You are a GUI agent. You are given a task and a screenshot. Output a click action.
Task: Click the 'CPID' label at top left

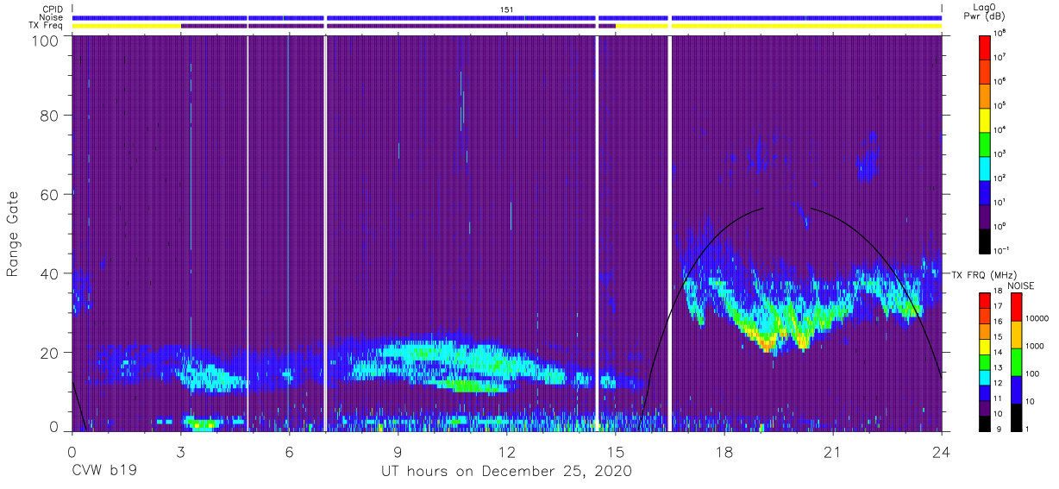click(x=52, y=9)
